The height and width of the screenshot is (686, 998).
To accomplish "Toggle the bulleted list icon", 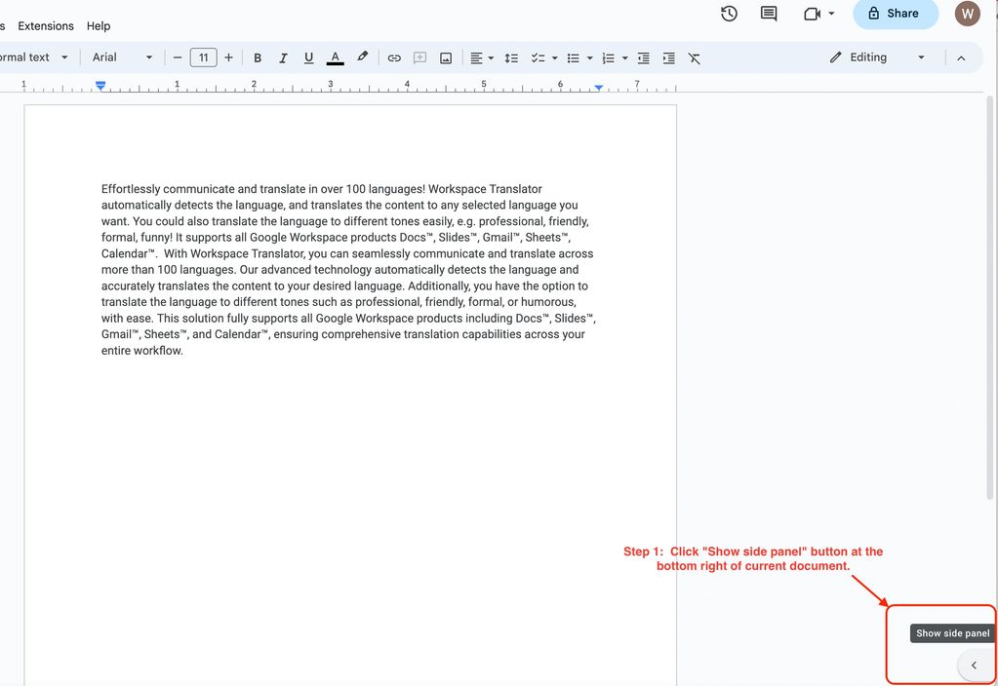I will pos(574,57).
